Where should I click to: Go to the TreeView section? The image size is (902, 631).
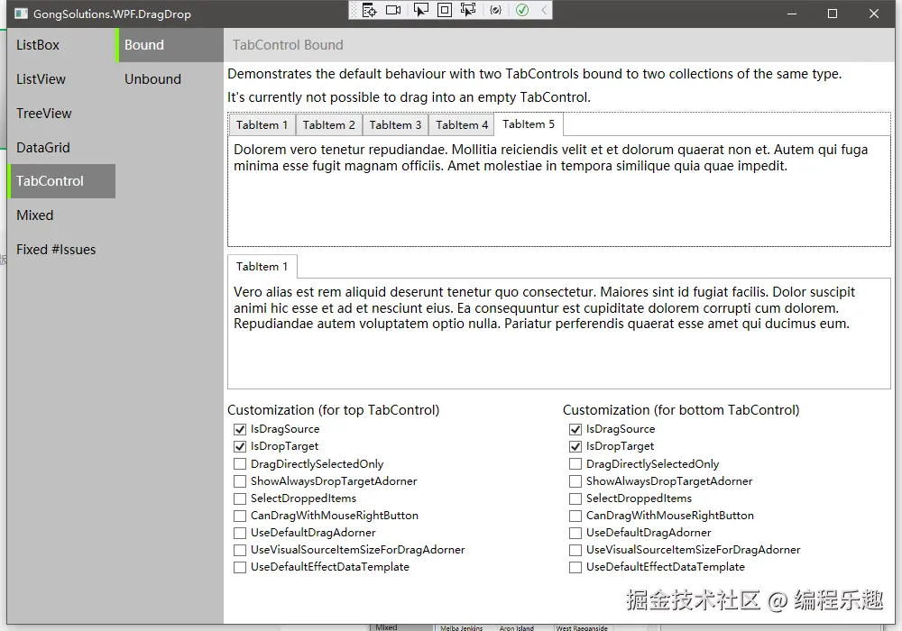[x=61, y=114]
